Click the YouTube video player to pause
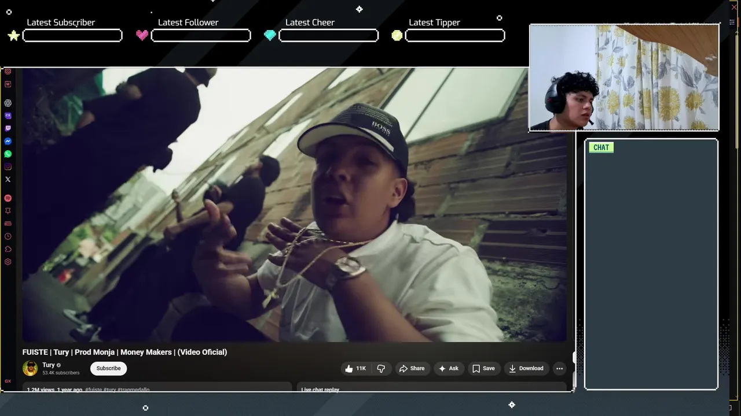Screen dimensions: 741x416 pos(294,205)
